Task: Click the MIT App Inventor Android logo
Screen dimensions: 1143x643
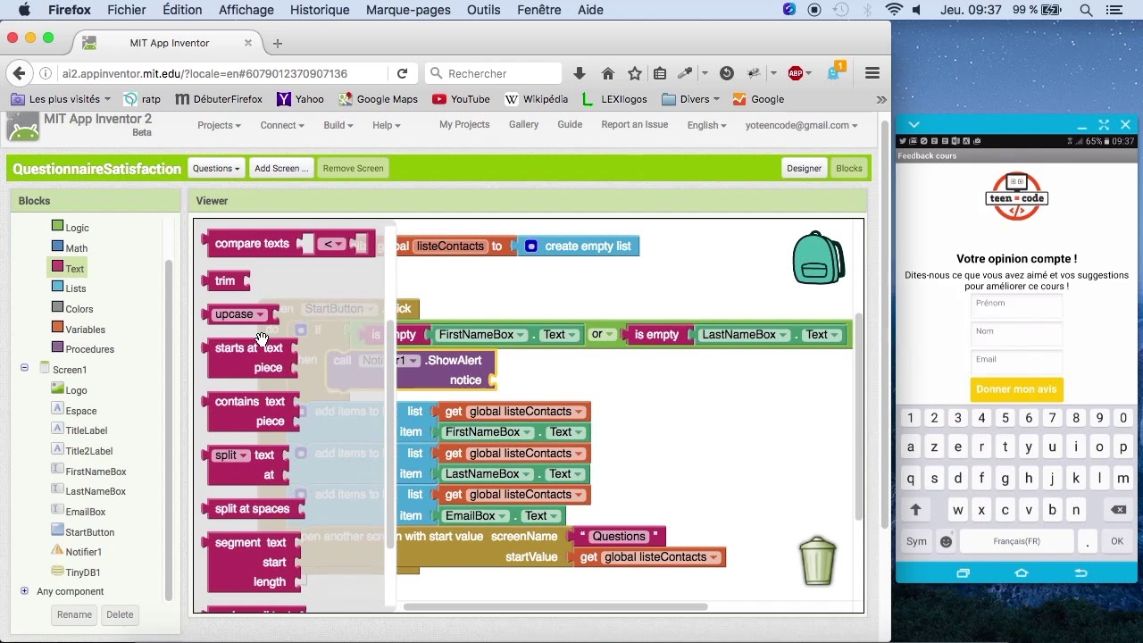Action: click(x=23, y=127)
